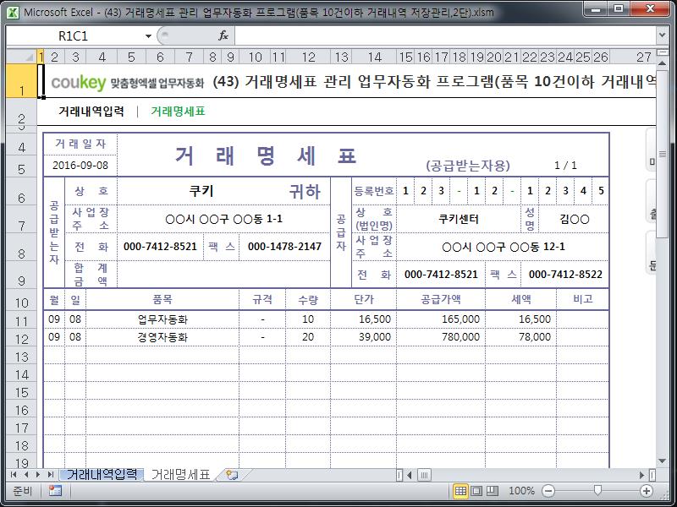677x507 pixels.
Task: Open the 거래내역입력 link in the sheet
Action: pos(91,112)
